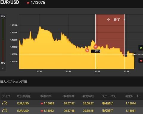This screenshot has width=143, height=114.
Task: Select the trade marker at 1.13085
Action: [x=96, y=46]
